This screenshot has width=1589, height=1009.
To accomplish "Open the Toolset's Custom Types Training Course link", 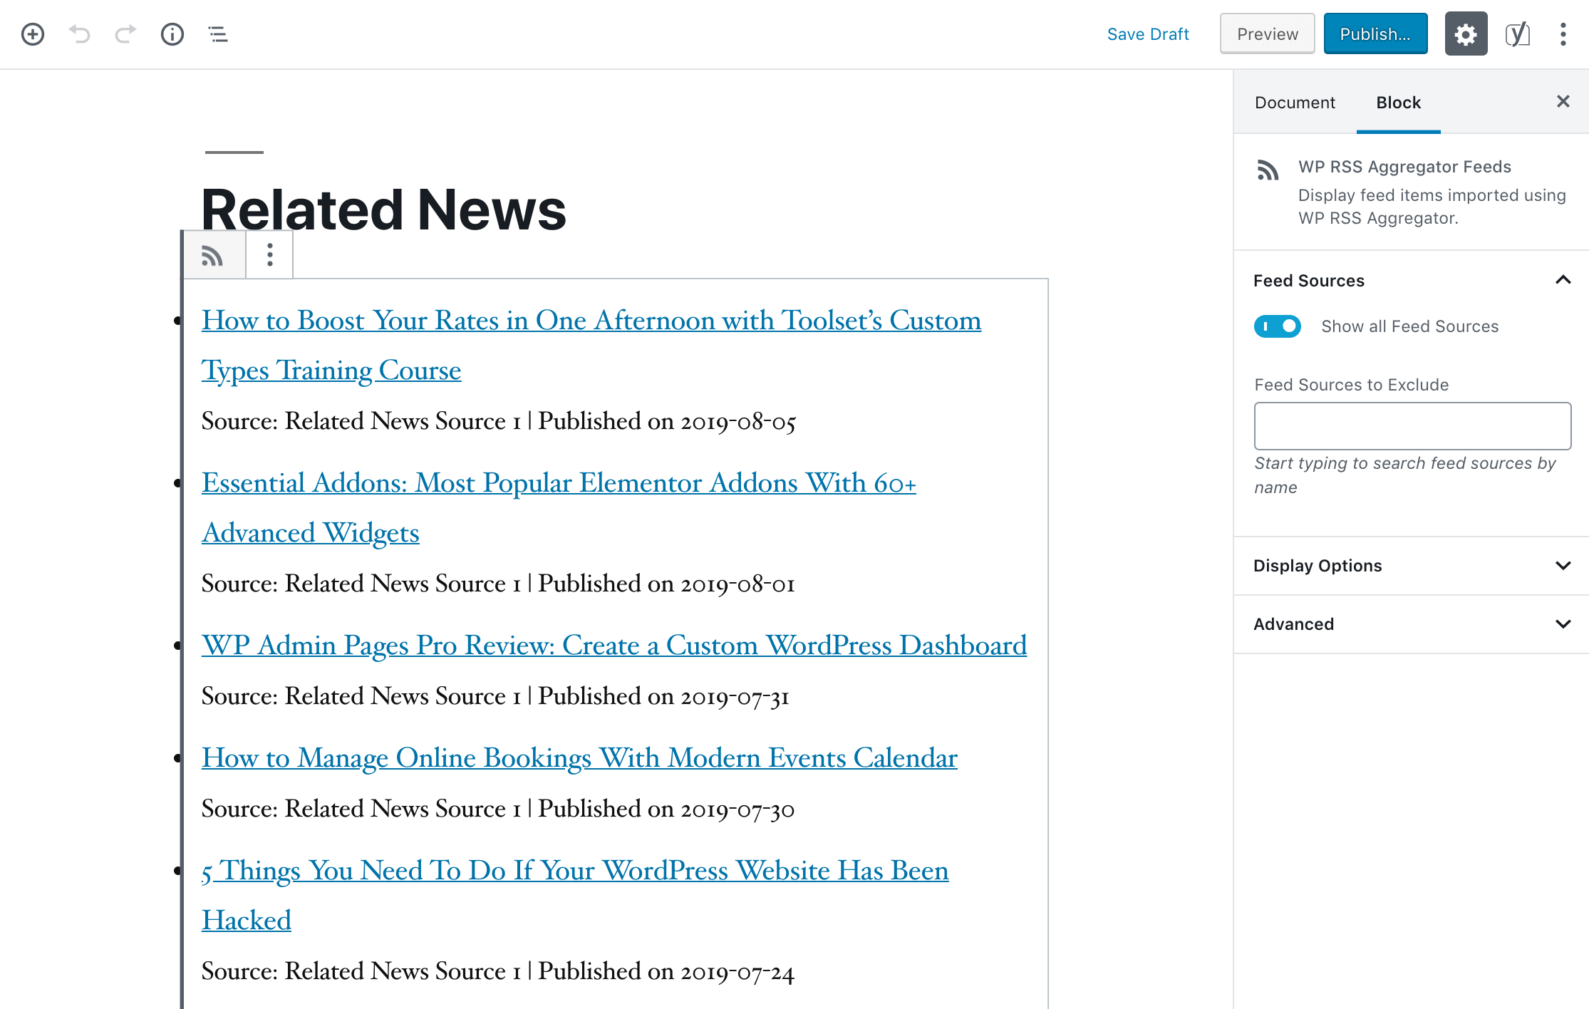I will point(591,346).
